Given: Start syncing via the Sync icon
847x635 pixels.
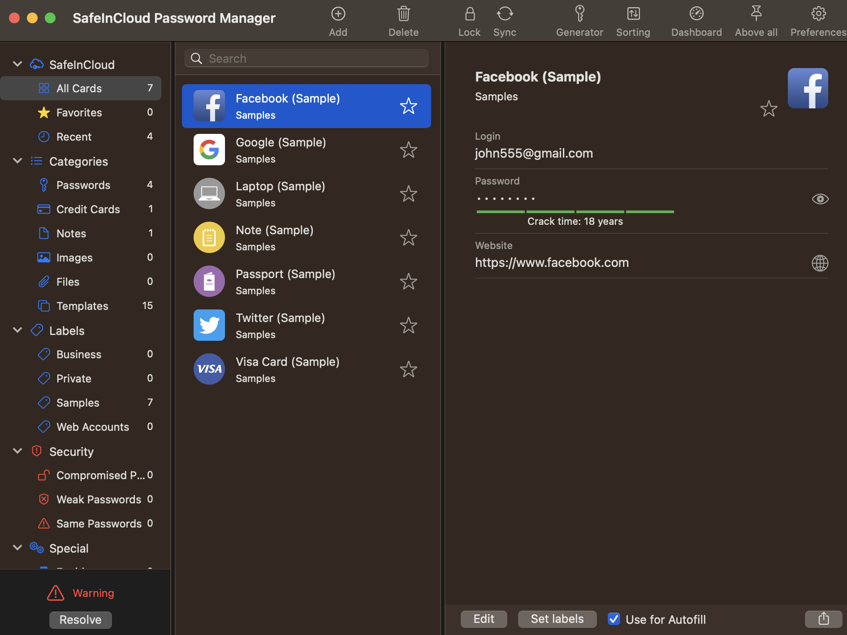Looking at the screenshot, I should coord(505,14).
